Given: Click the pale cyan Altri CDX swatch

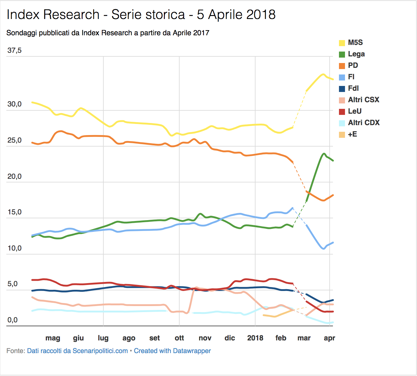Looking at the screenshot, I should point(342,123).
